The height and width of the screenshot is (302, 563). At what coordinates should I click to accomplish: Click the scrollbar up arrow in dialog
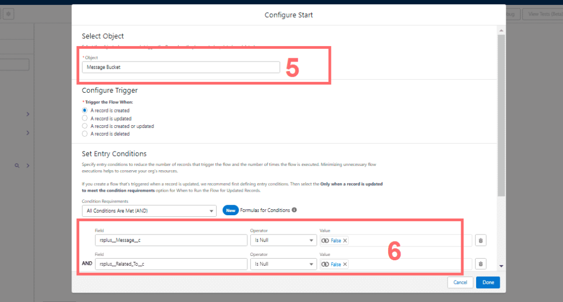coord(501,29)
